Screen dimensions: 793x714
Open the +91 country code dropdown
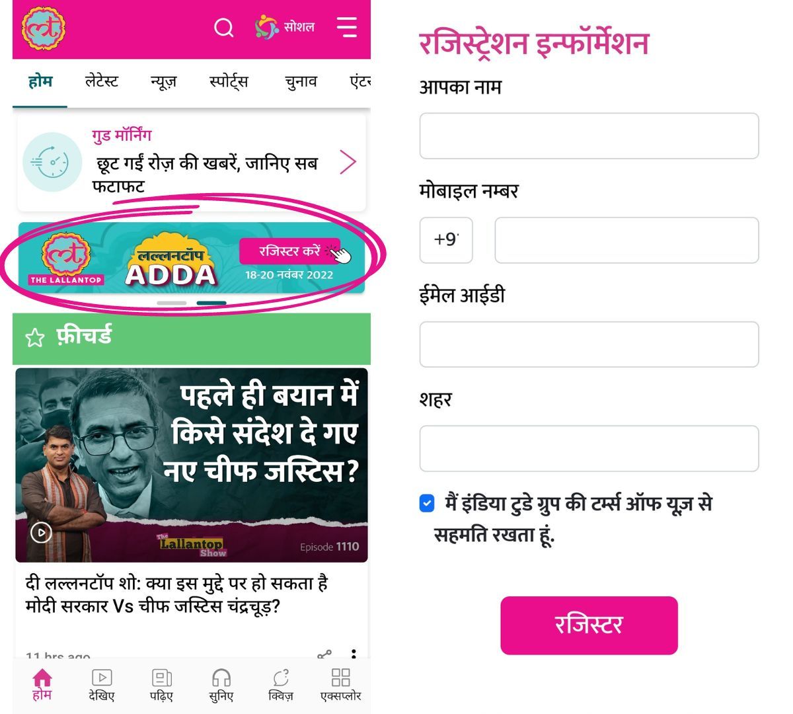point(446,240)
